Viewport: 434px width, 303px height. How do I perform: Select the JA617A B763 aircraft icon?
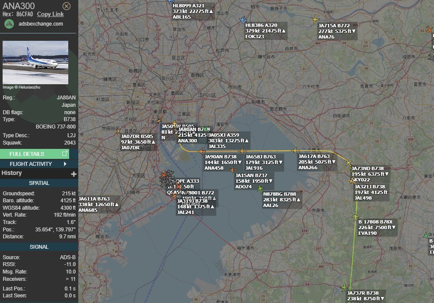tap(296, 150)
